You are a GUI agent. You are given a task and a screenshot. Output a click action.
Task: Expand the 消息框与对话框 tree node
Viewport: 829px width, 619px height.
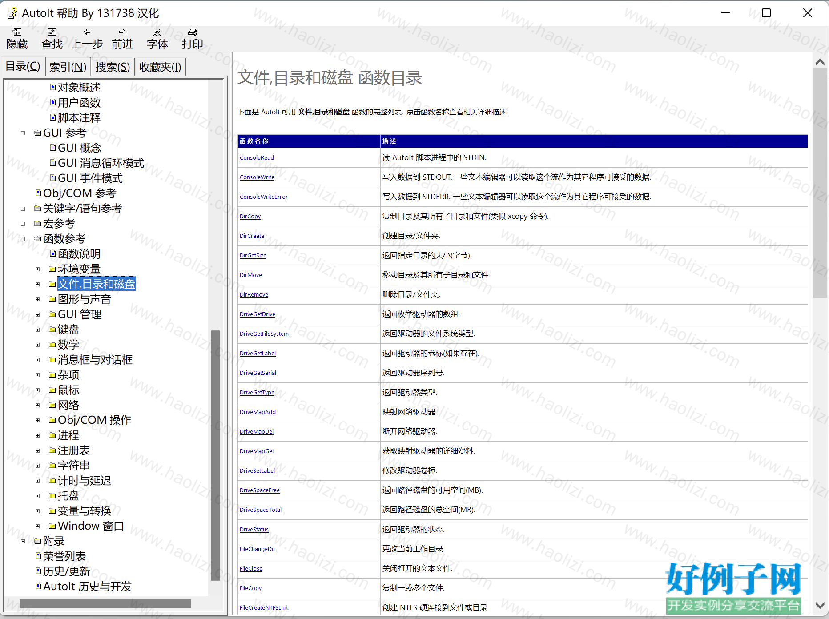pos(38,360)
